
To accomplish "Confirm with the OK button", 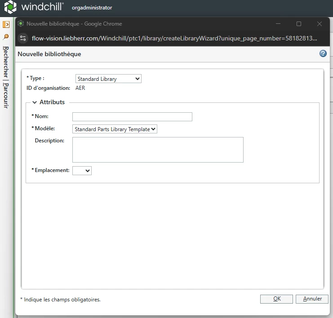I will (276, 299).
